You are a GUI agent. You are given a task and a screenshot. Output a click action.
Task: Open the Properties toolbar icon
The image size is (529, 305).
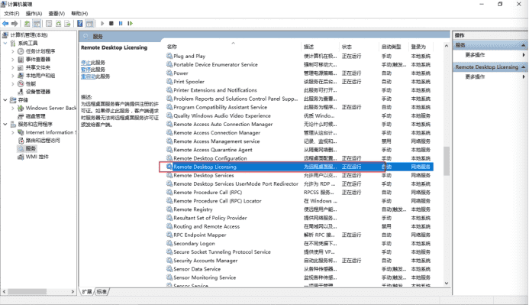tap(49, 23)
